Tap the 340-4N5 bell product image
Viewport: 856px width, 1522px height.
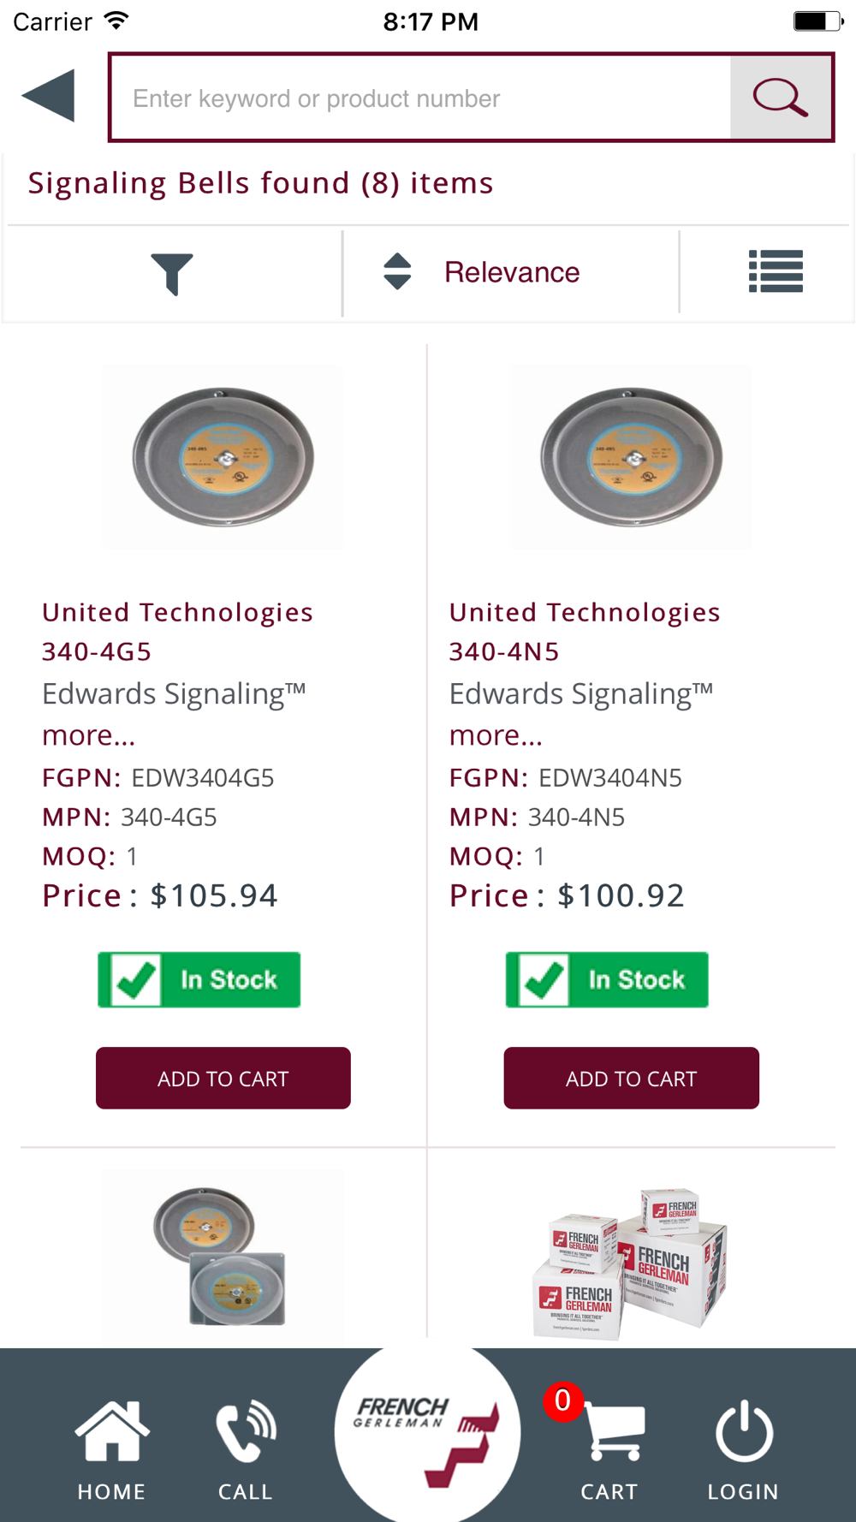(631, 458)
